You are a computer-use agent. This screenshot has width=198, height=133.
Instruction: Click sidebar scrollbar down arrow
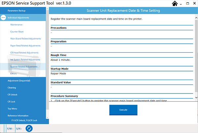point(47,118)
